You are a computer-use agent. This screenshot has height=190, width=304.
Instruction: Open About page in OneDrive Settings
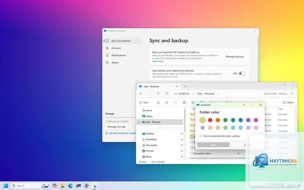click(x=123, y=62)
